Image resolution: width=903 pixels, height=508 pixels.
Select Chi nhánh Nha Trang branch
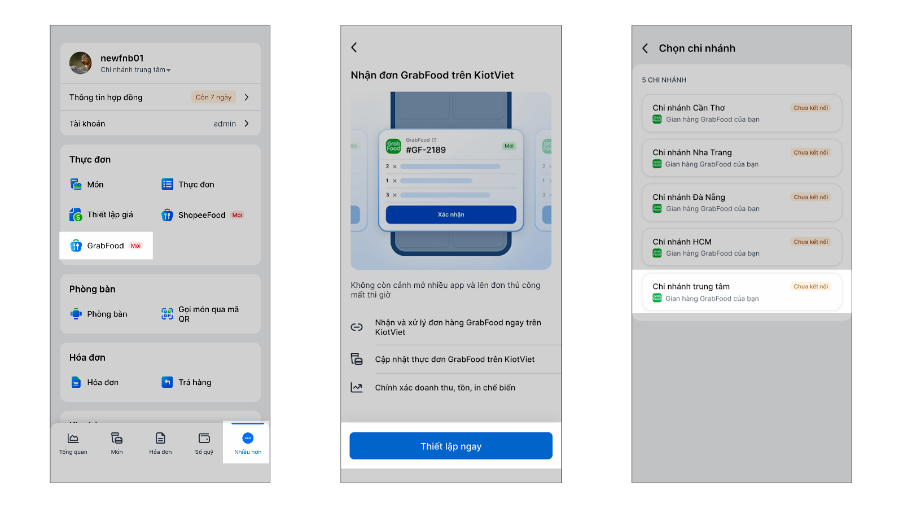click(x=742, y=158)
